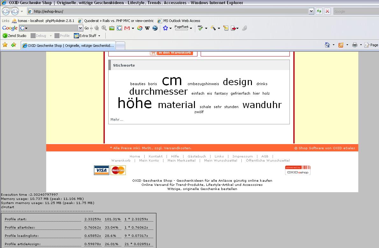
Task: Click the Home page house icon
Action: point(327,45)
